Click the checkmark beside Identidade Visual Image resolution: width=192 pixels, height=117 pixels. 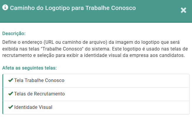[11, 107]
